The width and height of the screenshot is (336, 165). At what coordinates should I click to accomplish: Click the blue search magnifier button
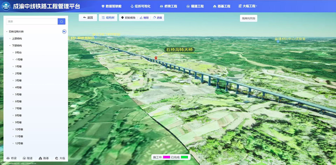[61, 21]
